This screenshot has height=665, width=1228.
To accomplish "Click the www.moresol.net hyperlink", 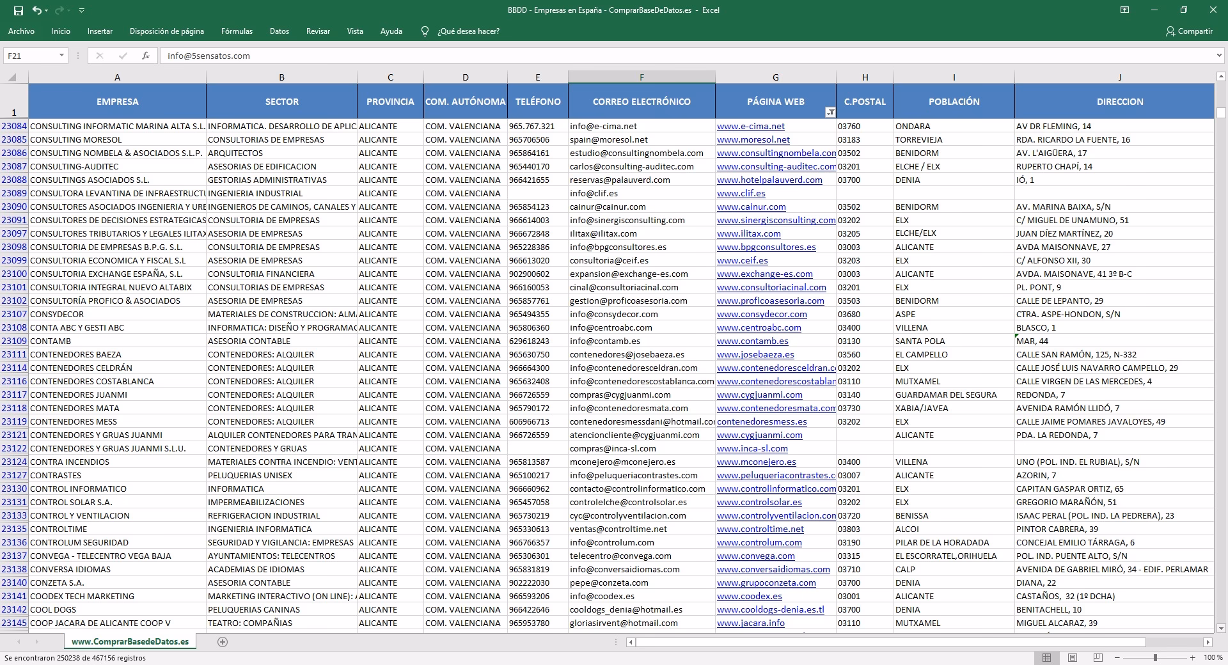I will [753, 139].
